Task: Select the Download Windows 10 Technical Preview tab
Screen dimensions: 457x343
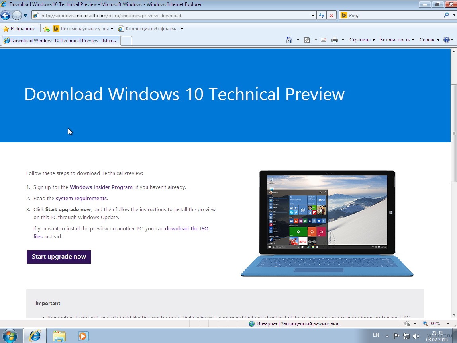Action: coord(61,41)
